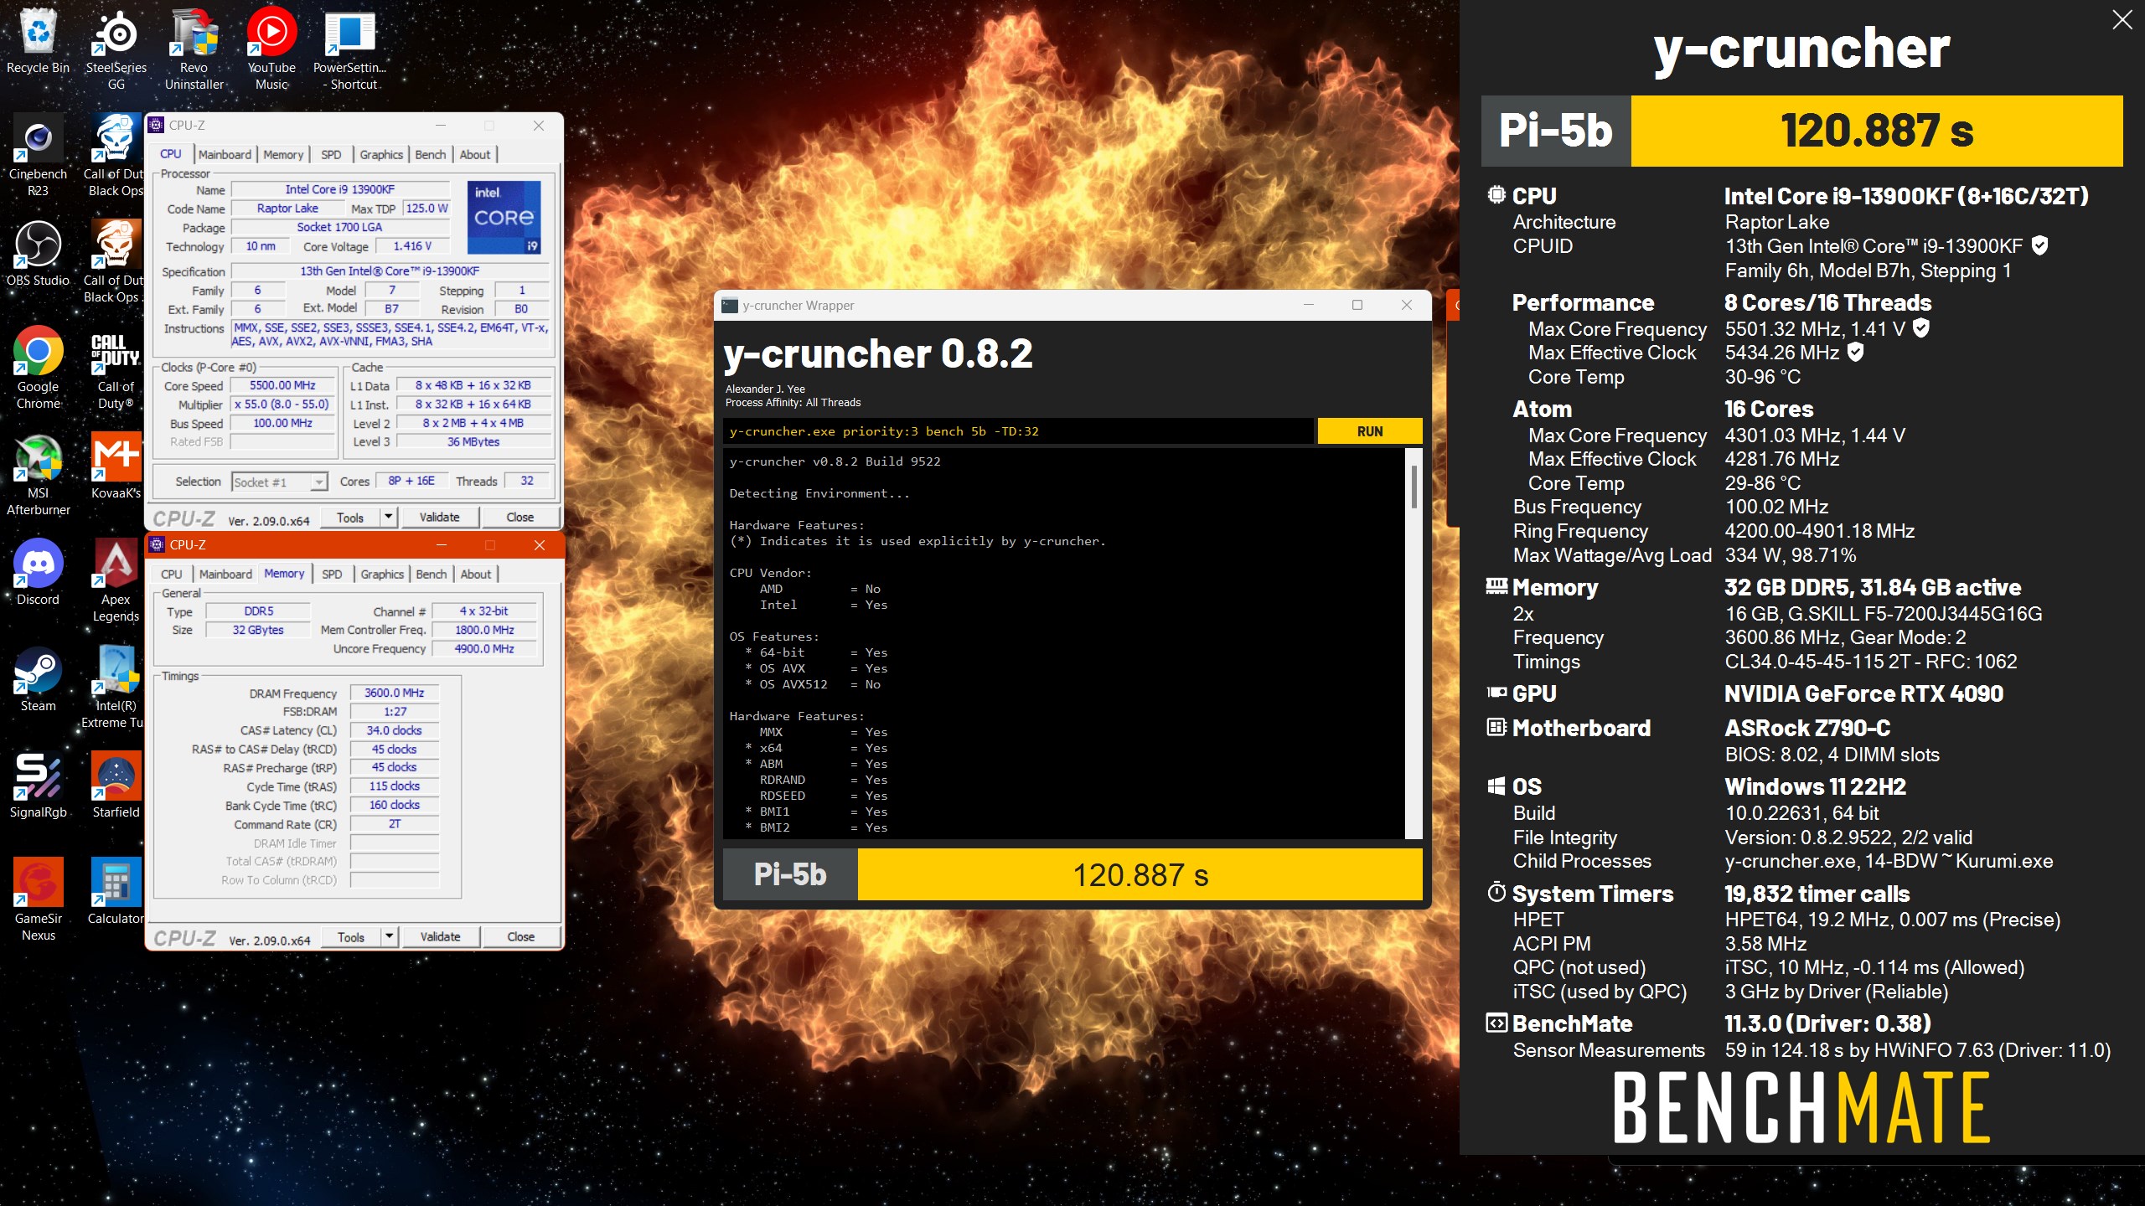This screenshot has width=2145, height=1206.
Task: Open Memory tab in top CPU-Z window
Action: [283, 154]
